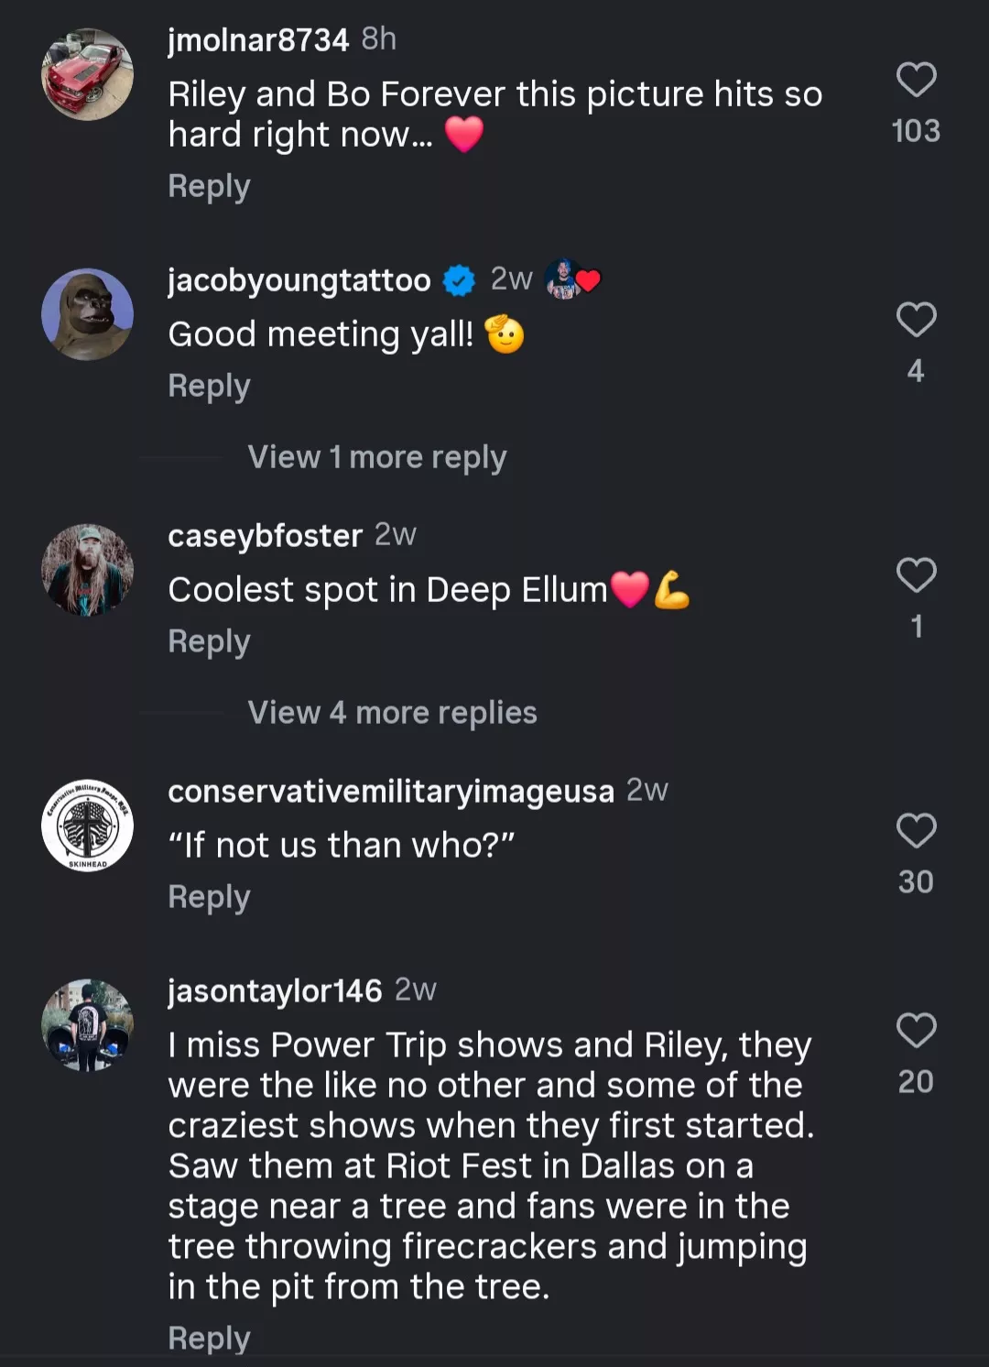Like caseybfoster's Deep Ellum comment
This screenshot has height=1367, width=989.
point(916,575)
